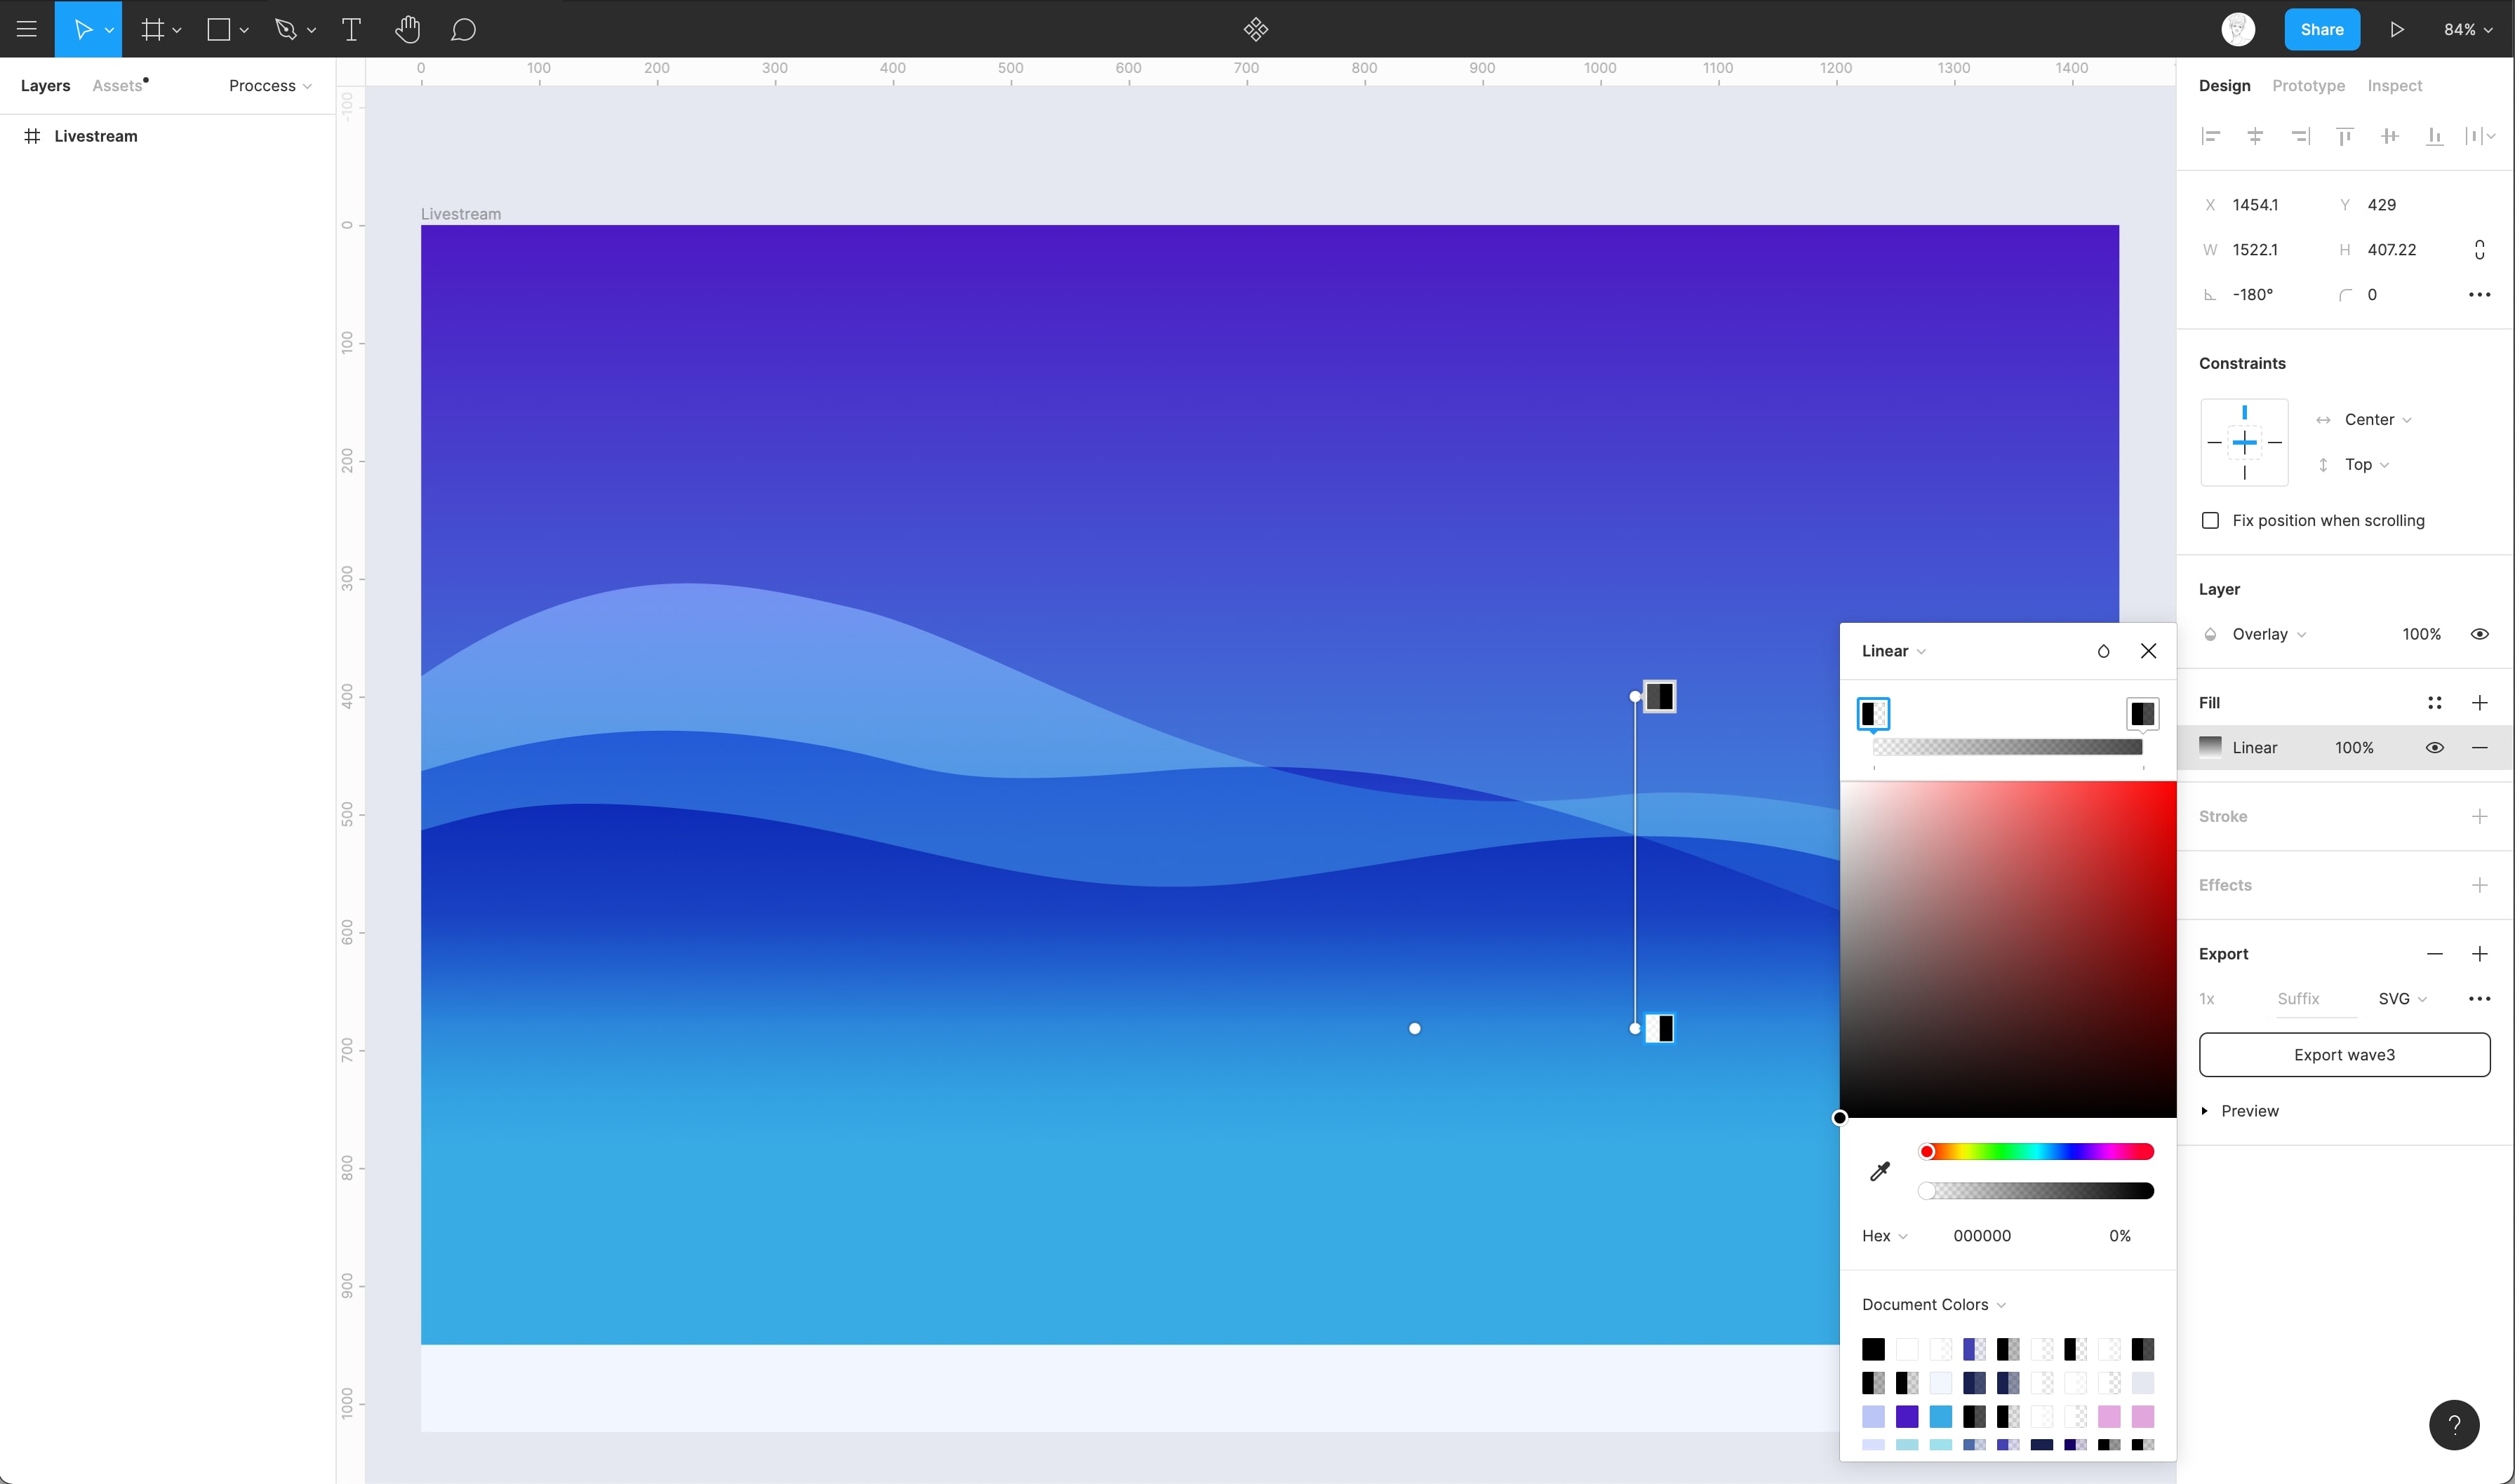The width and height of the screenshot is (2515, 1484).
Task: Open the main hamburger menu
Action: coord(27,29)
